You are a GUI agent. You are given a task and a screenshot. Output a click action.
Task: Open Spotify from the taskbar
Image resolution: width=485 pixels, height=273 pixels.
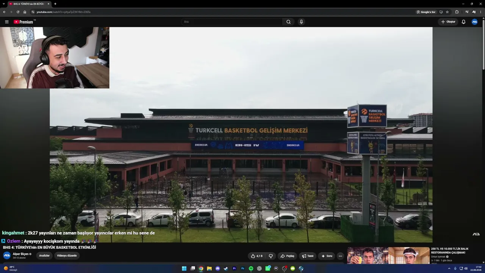tap(251, 268)
